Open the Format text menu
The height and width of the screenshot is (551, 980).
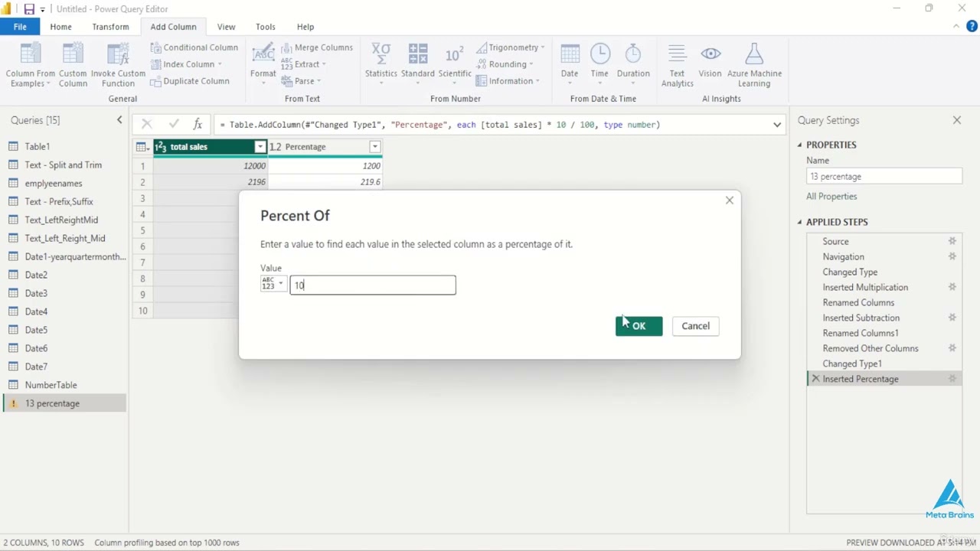263,64
